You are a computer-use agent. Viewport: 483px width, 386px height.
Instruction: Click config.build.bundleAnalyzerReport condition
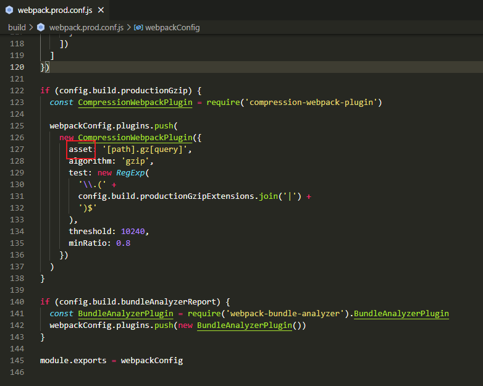pyautogui.click(x=138, y=302)
